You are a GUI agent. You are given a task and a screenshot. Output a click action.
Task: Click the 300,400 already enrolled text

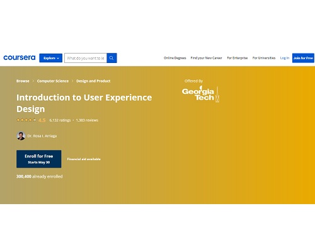pyautogui.click(x=40, y=176)
